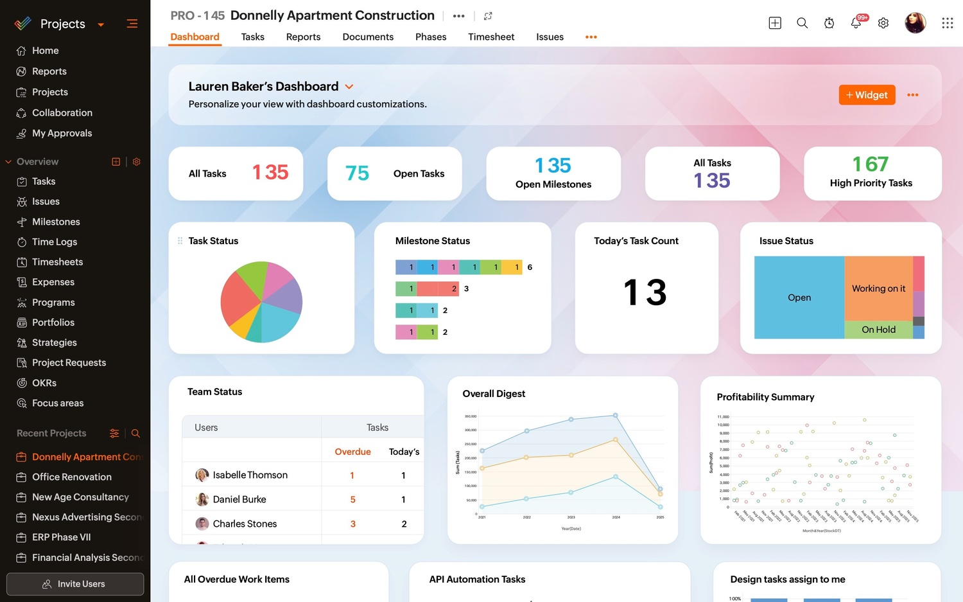963x602 pixels.
Task: Click the search magnifier in top bar
Action: click(802, 23)
